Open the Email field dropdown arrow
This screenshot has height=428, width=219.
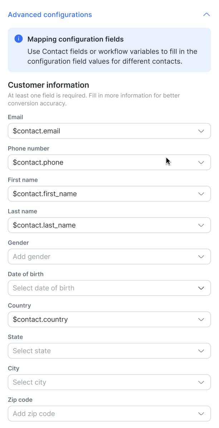pyautogui.click(x=201, y=131)
